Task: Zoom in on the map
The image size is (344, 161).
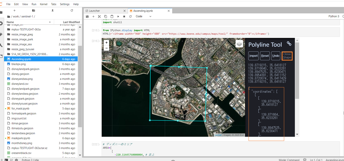Action: coord(106,43)
